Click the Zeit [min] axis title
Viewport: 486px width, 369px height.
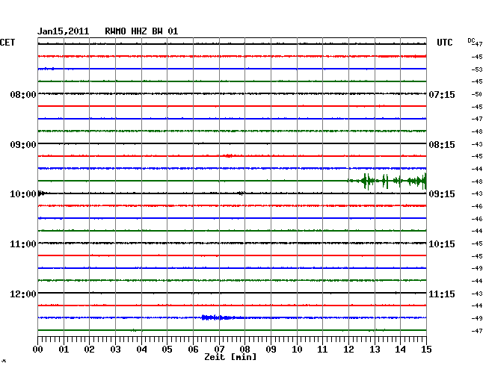pos(230,357)
